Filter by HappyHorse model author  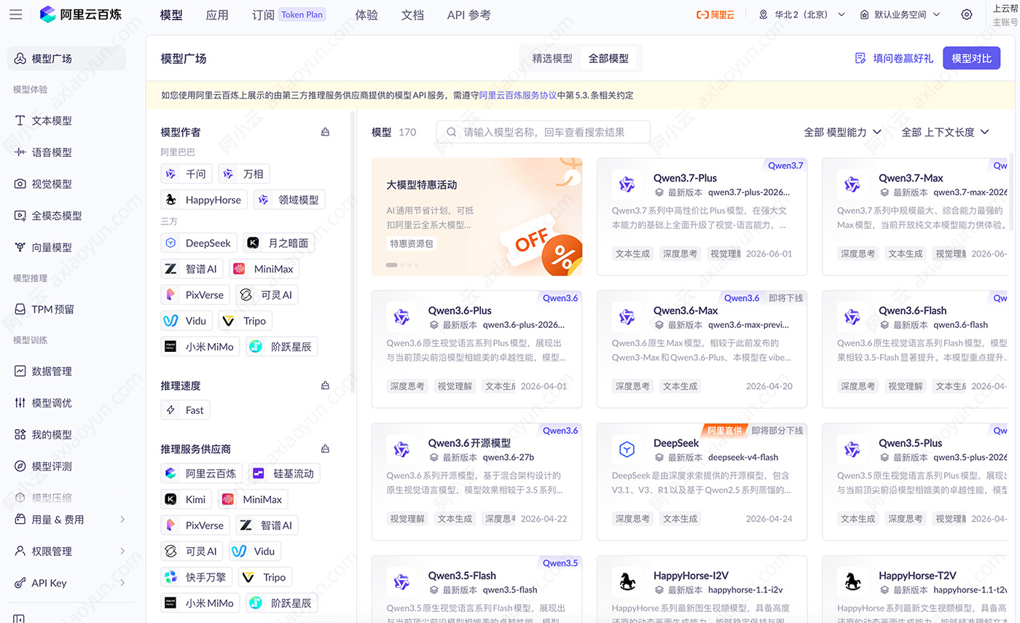[204, 200]
